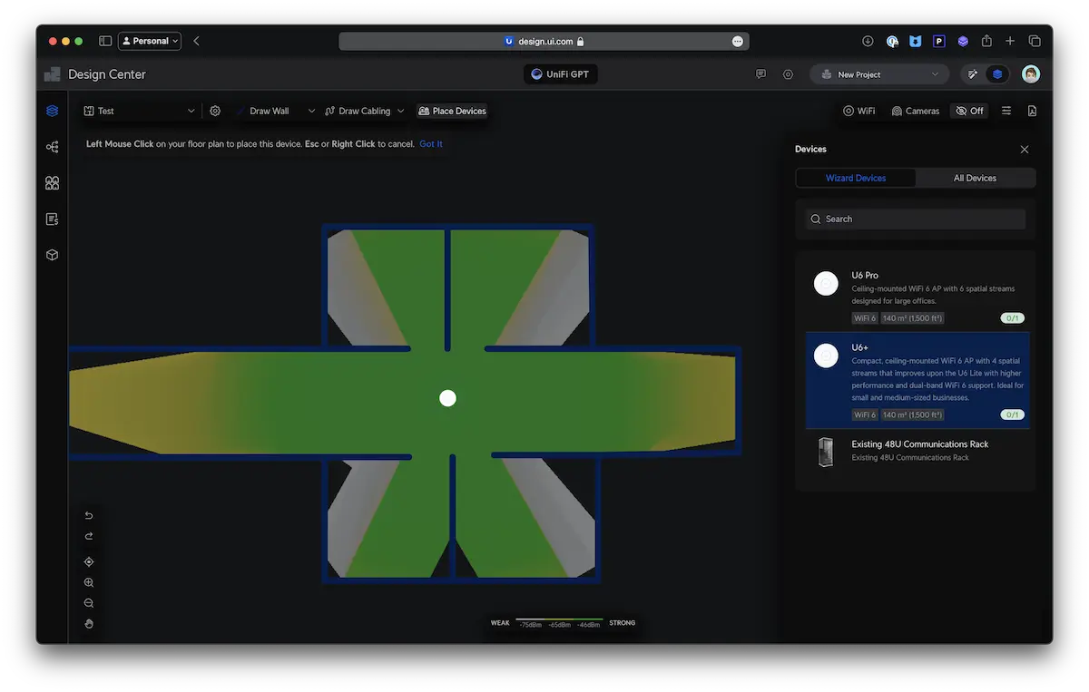1089x692 pixels.
Task: Dismiss the hint with Got It
Action: (431, 144)
